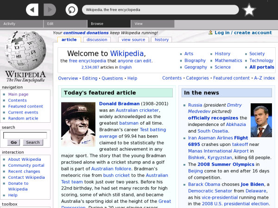The image size is (278, 208).
Task: Switch to the Edit toolbar tab
Action: (x=65, y=24)
